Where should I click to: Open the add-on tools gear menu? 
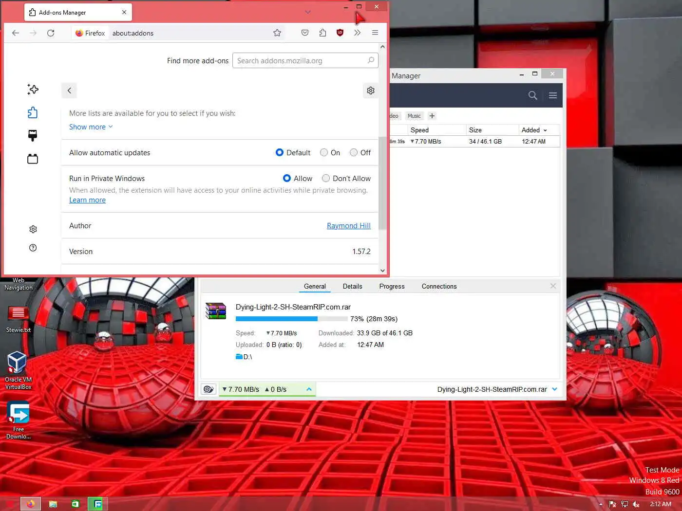pos(371,91)
